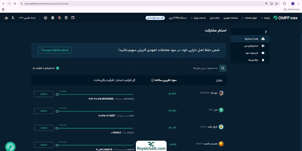
Task: Open معامله تعهدی menu item
Action: pos(231,18)
